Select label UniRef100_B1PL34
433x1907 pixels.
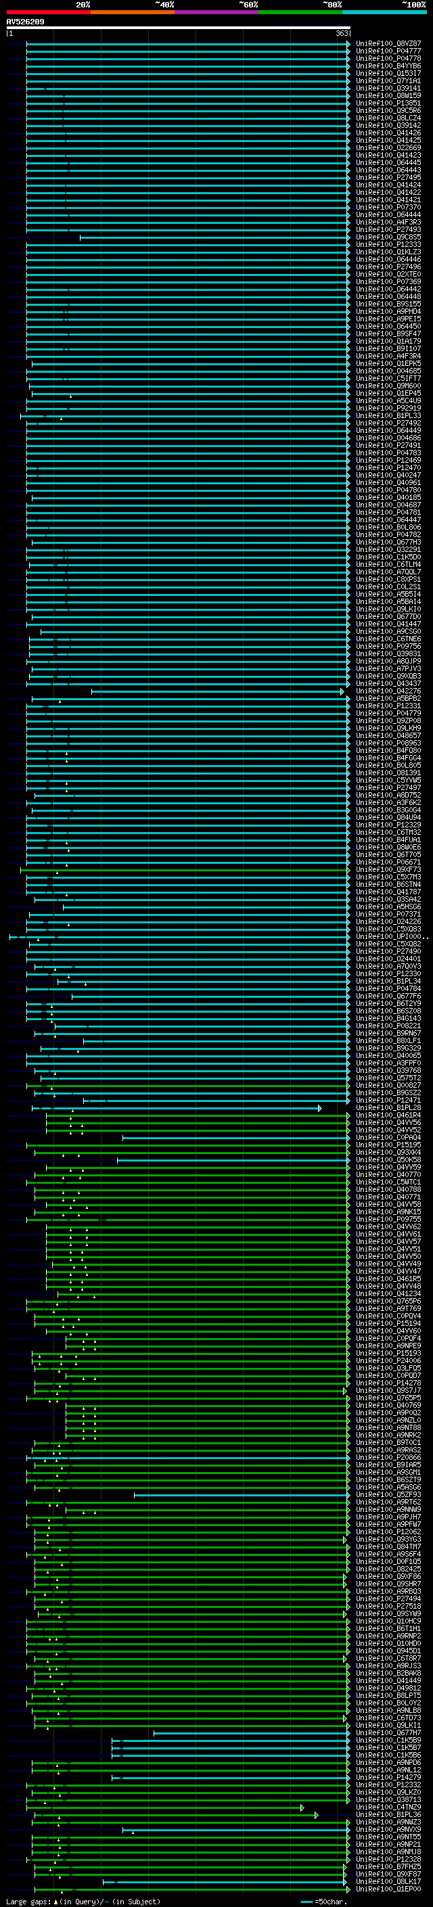click(x=388, y=981)
